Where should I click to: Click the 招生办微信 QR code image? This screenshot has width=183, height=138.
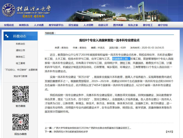[x=21, y=122]
